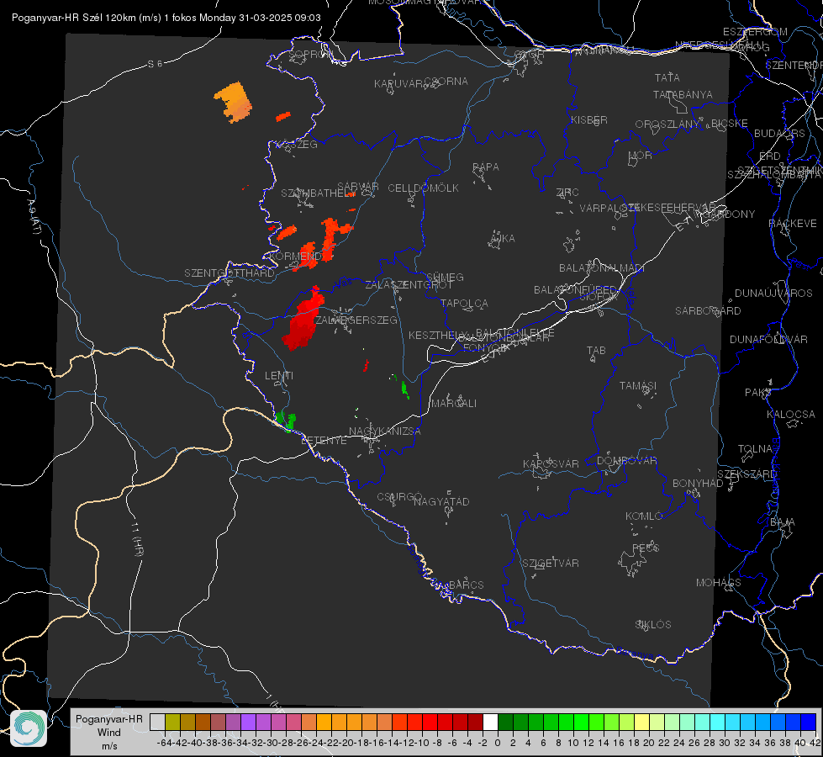Viewport: 823px width, 757px height.
Task: Click the green echo near Letenye
Action: 286,421
